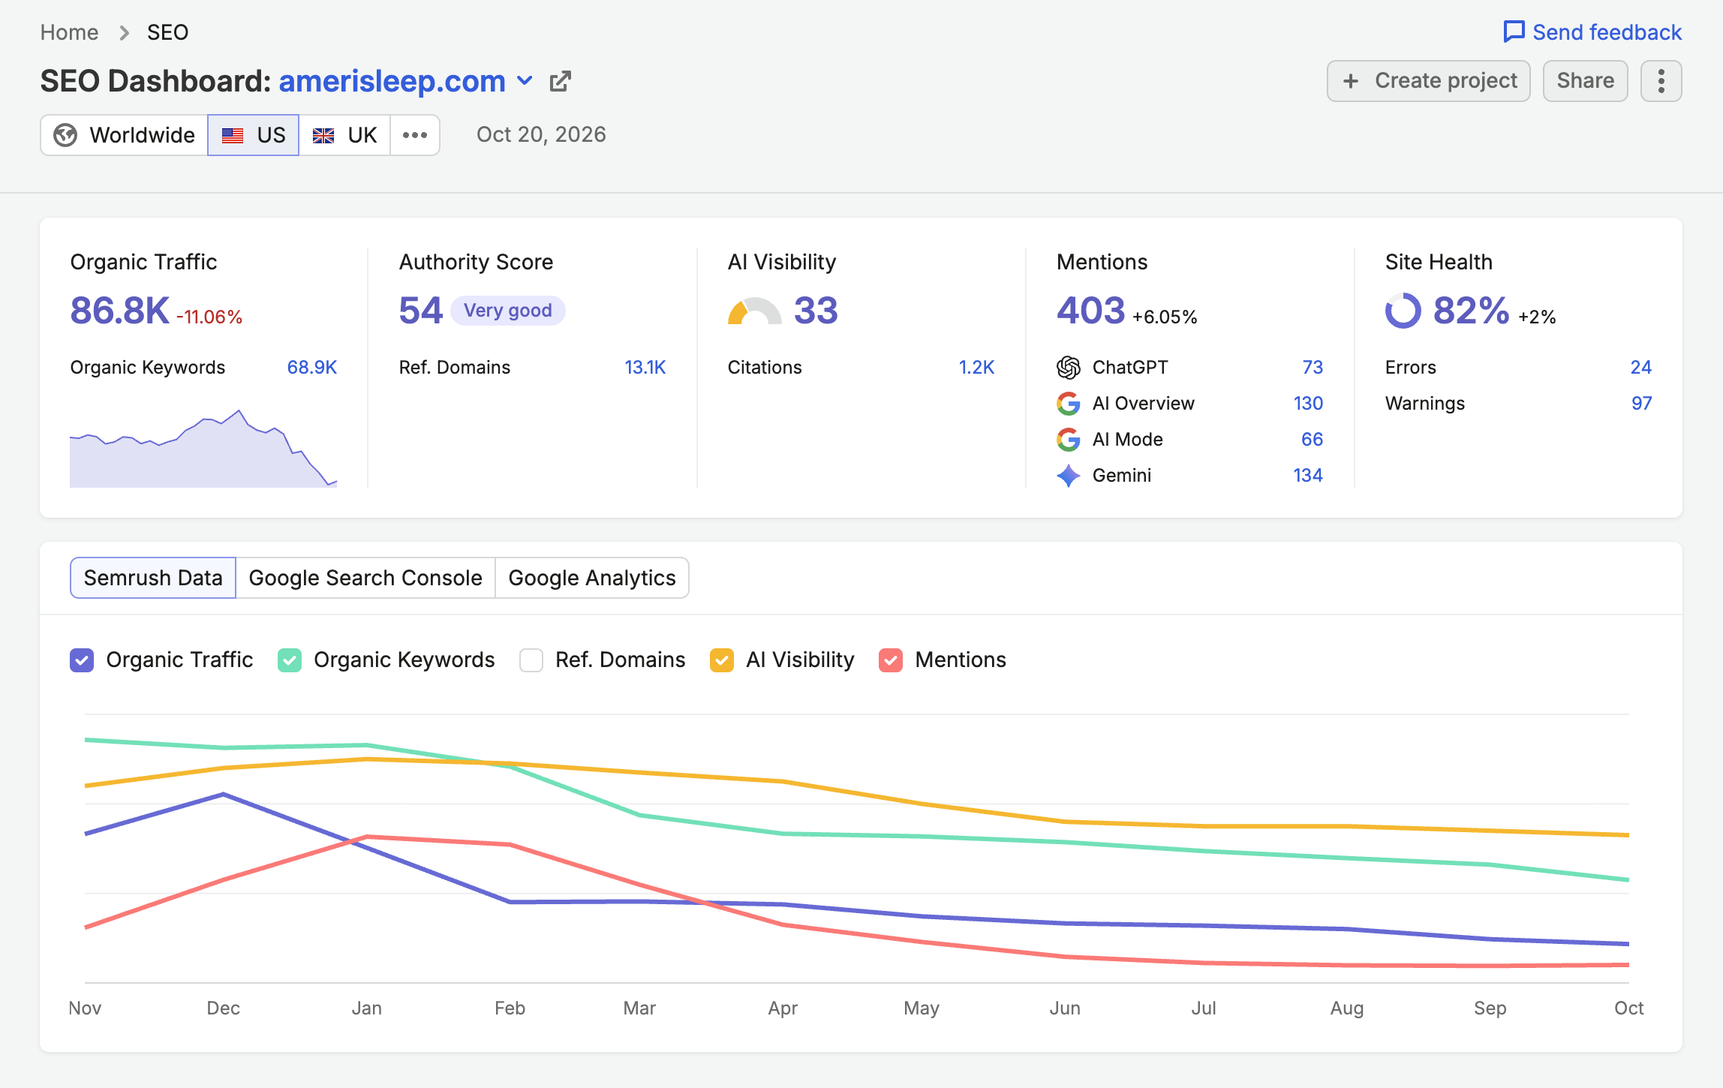Open Citations value 1.2K
This screenshot has height=1088, width=1723.
click(976, 367)
